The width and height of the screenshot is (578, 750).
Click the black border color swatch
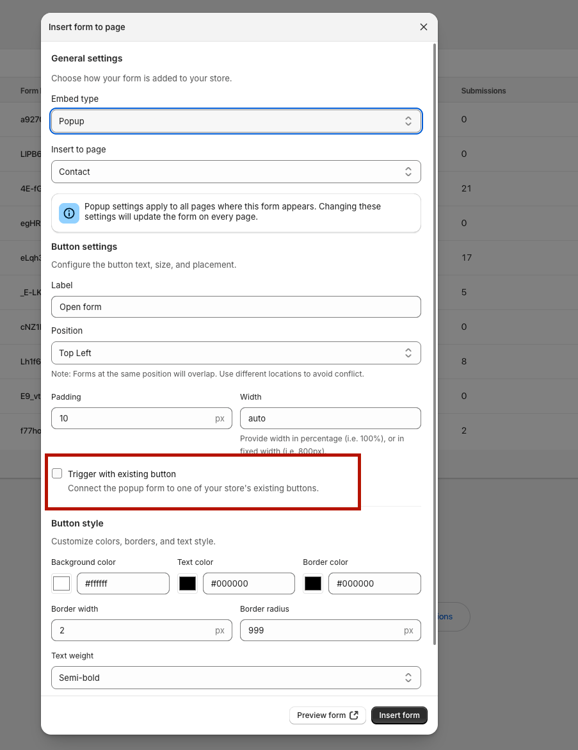313,583
